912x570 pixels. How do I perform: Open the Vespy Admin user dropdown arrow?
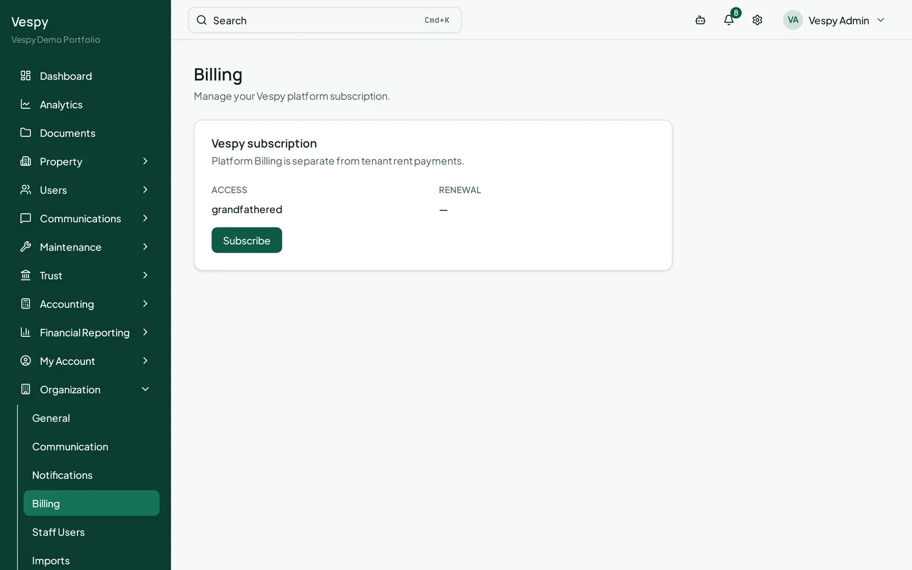point(881,21)
